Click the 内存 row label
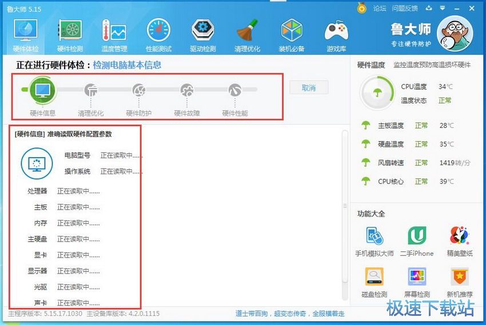This screenshot has width=486, height=325. coord(41,223)
